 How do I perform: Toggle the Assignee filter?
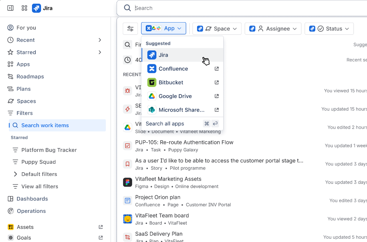click(273, 29)
